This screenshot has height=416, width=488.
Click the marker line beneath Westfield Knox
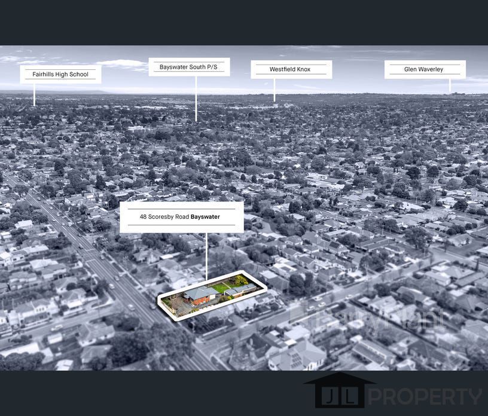click(274, 90)
